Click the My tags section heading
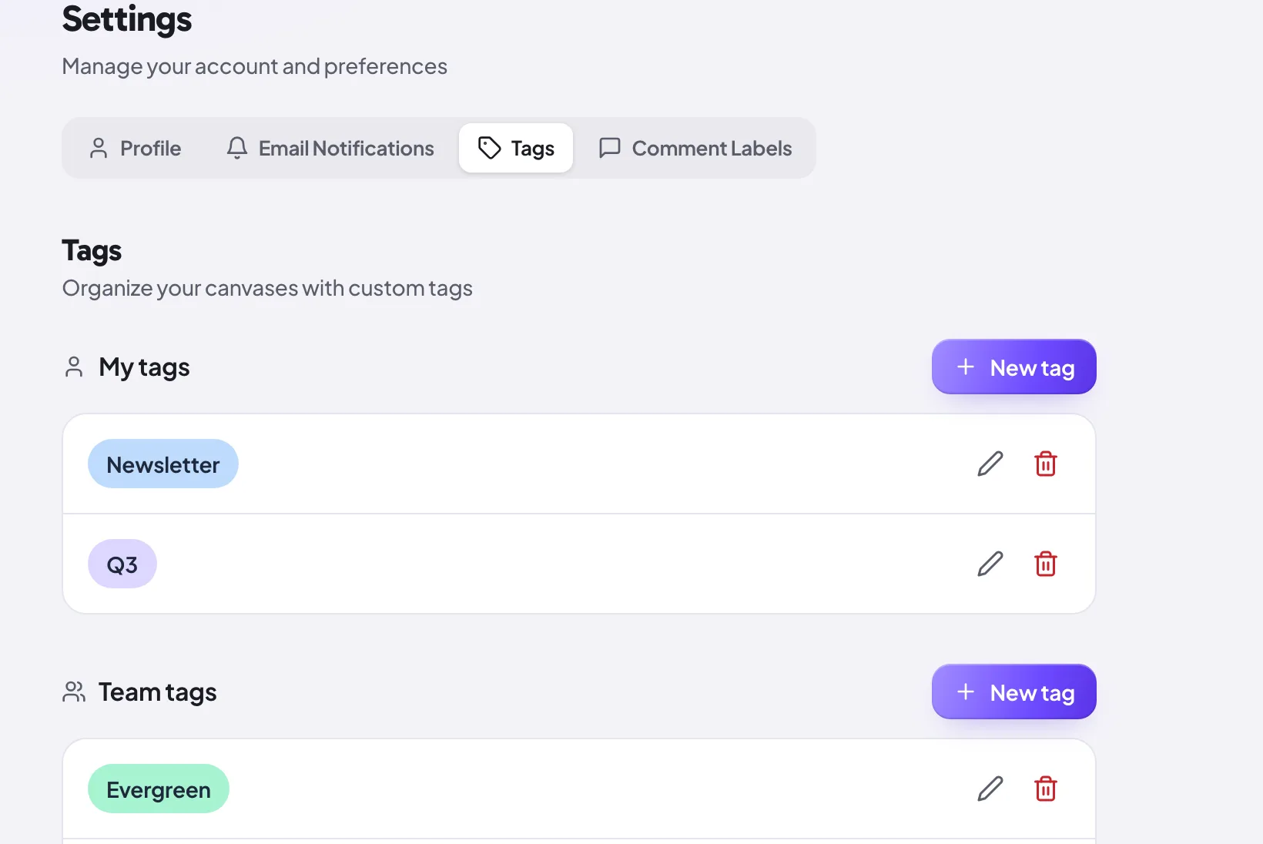Viewport: 1263px width, 844px height. pos(144,367)
